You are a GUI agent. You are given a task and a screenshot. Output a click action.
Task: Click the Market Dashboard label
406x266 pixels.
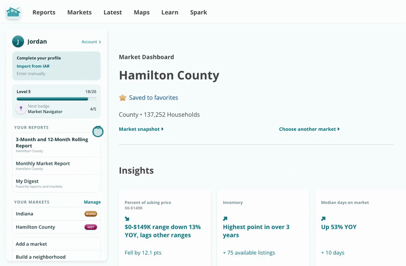coord(146,57)
